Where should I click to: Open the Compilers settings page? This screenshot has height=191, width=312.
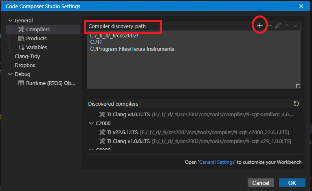click(x=43, y=29)
